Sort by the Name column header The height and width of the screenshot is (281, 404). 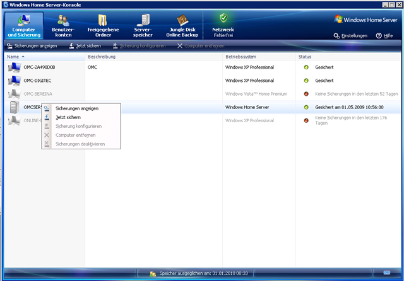click(44, 57)
